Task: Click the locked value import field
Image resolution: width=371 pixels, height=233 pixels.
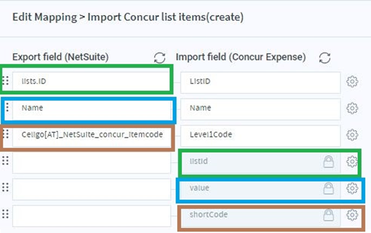Action: [261, 189]
